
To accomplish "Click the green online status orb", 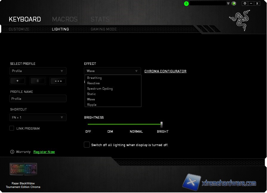I will click(234, 4).
